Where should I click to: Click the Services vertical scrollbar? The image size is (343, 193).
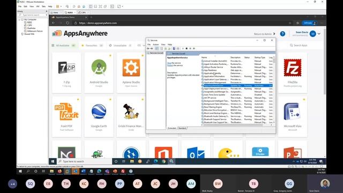click(x=274, y=90)
